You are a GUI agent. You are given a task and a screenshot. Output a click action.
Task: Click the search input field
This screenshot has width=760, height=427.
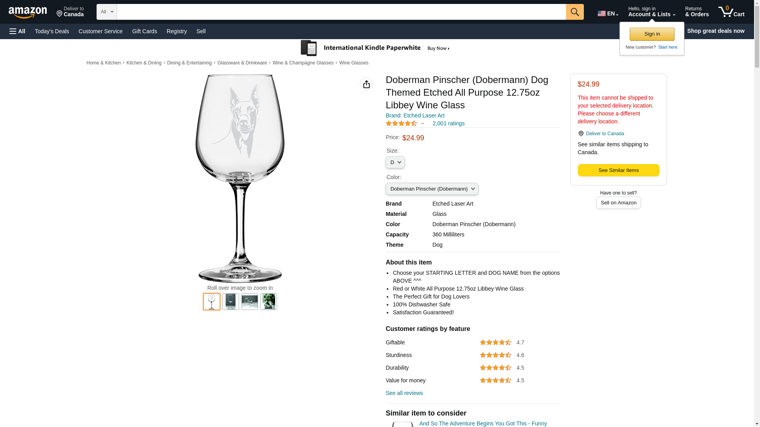341,12
